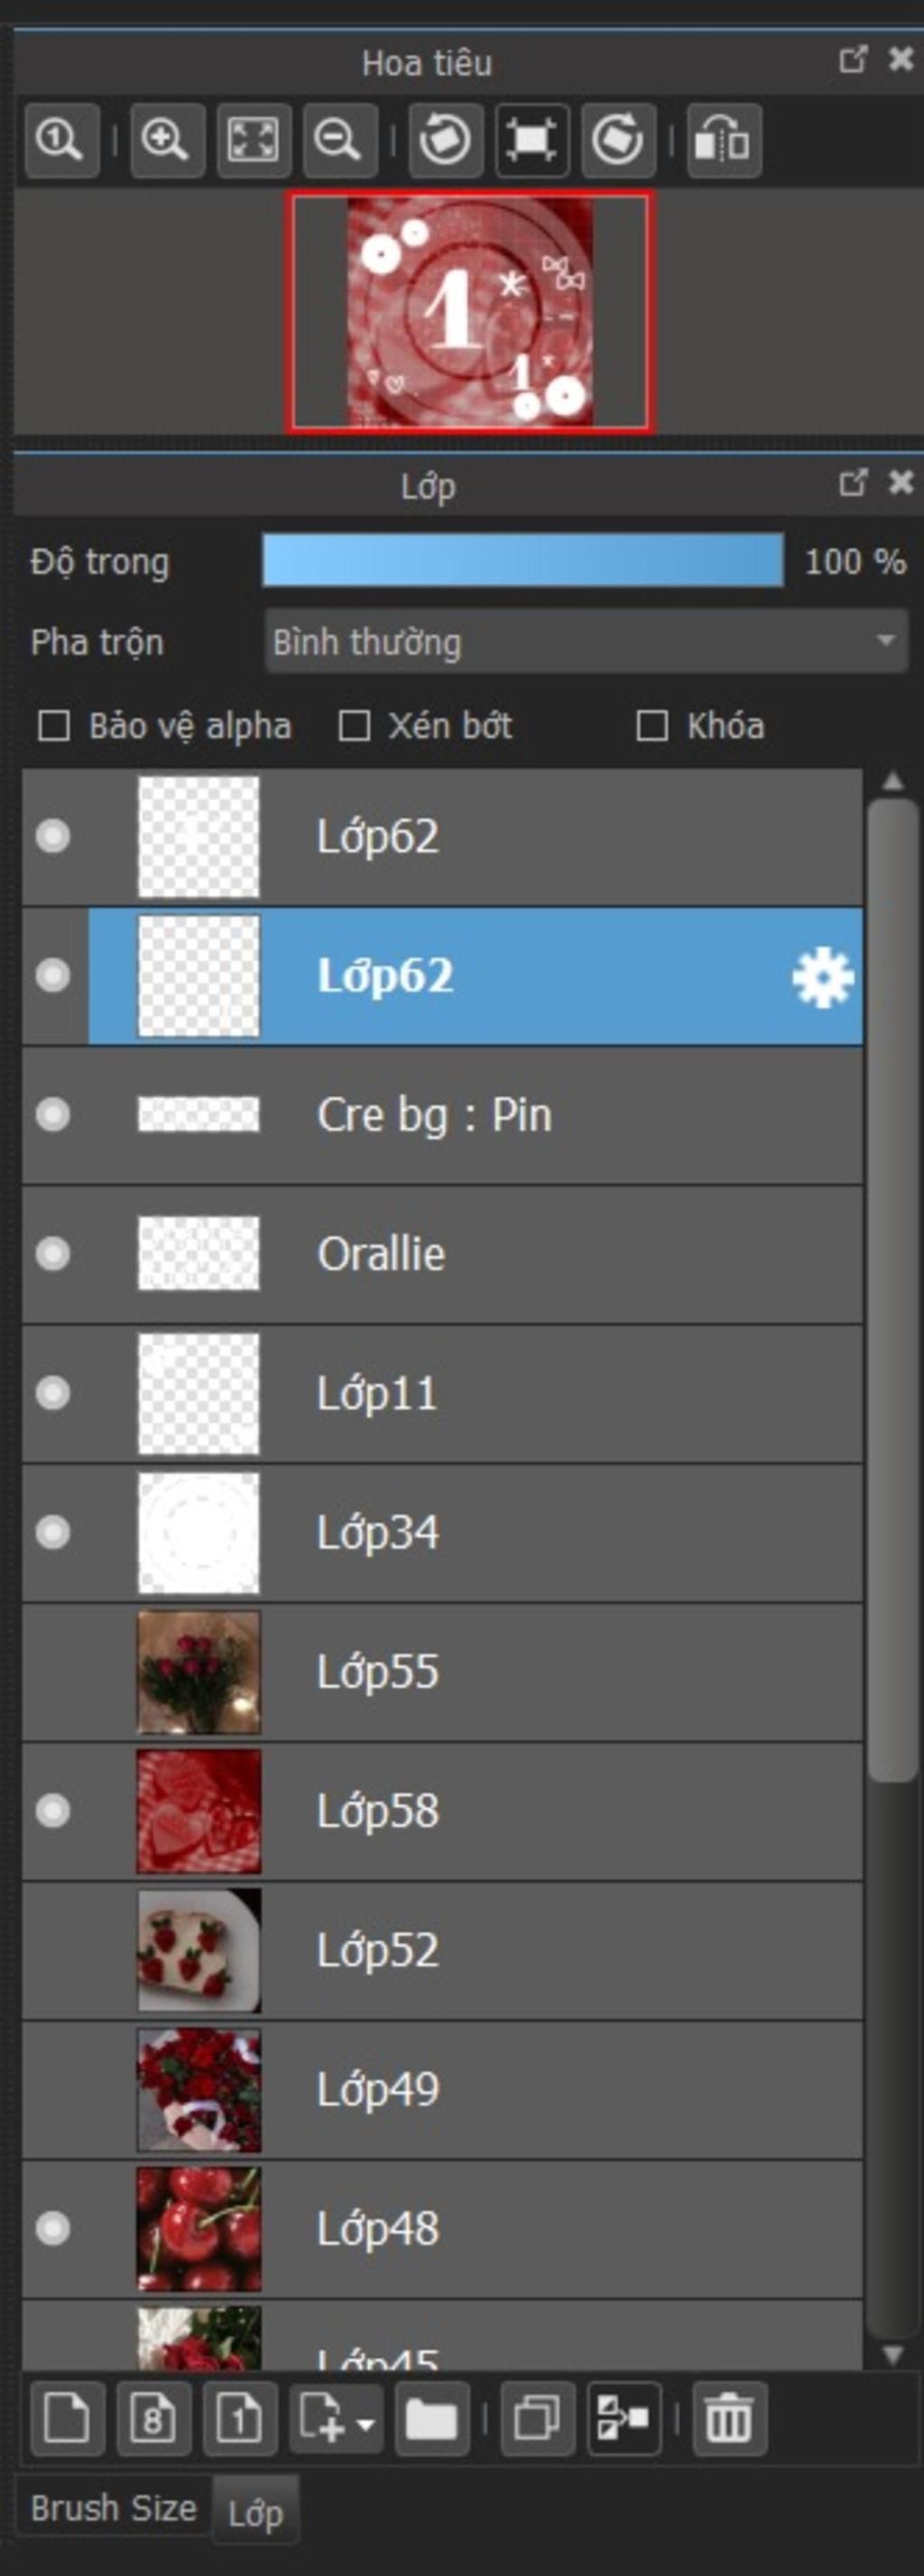Fit canvas to window in navigator
Viewport: 924px width, 2576px height.
(253, 140)
